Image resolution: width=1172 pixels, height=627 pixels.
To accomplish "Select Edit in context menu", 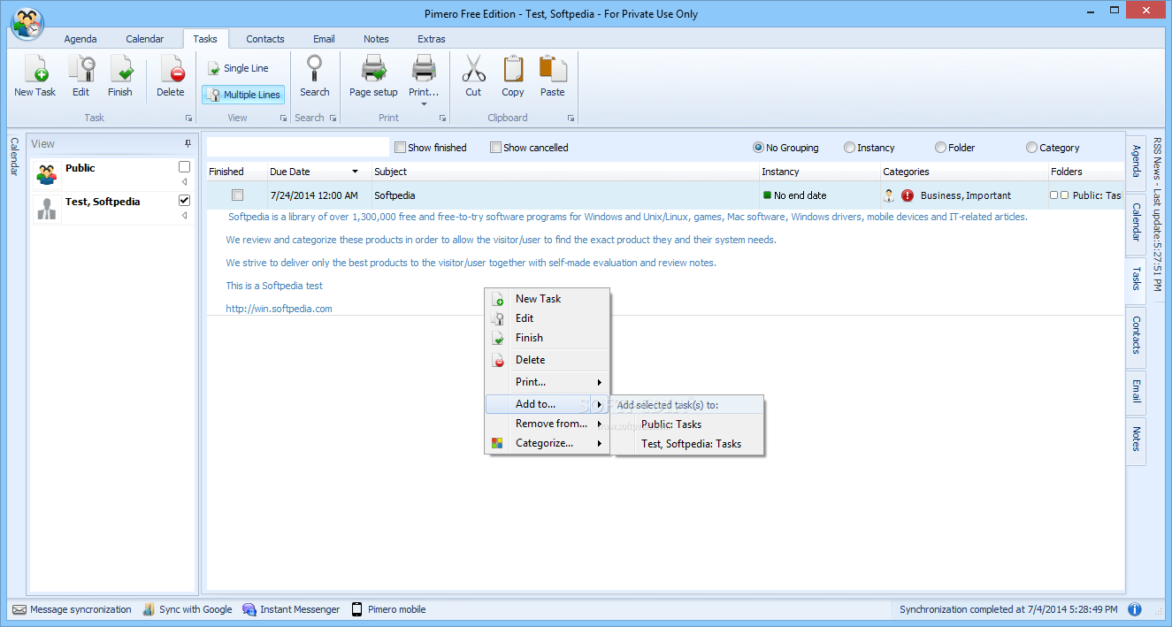I will pyautogui.click(x=548, y=318).
